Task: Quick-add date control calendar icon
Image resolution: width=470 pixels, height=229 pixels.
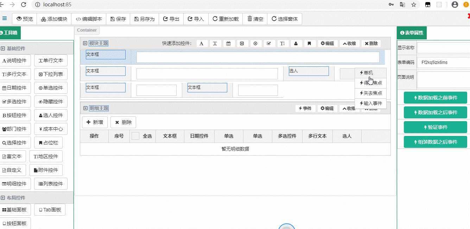Action: point(229,44)
